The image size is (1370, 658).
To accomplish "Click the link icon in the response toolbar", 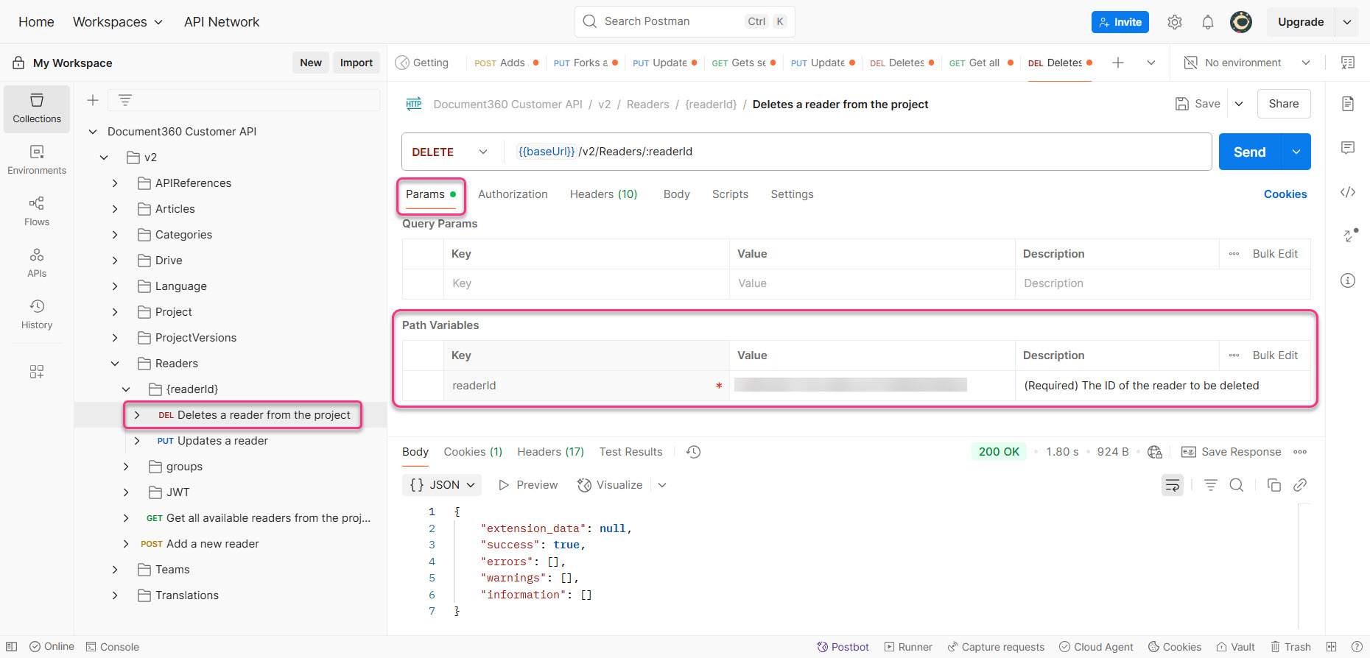I will coord(1300,485).
